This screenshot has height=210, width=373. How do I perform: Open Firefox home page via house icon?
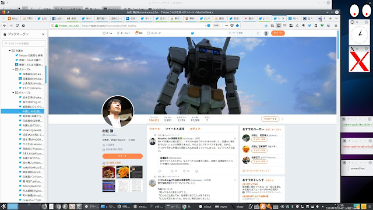pyautogui.click(x=23, y=26)
